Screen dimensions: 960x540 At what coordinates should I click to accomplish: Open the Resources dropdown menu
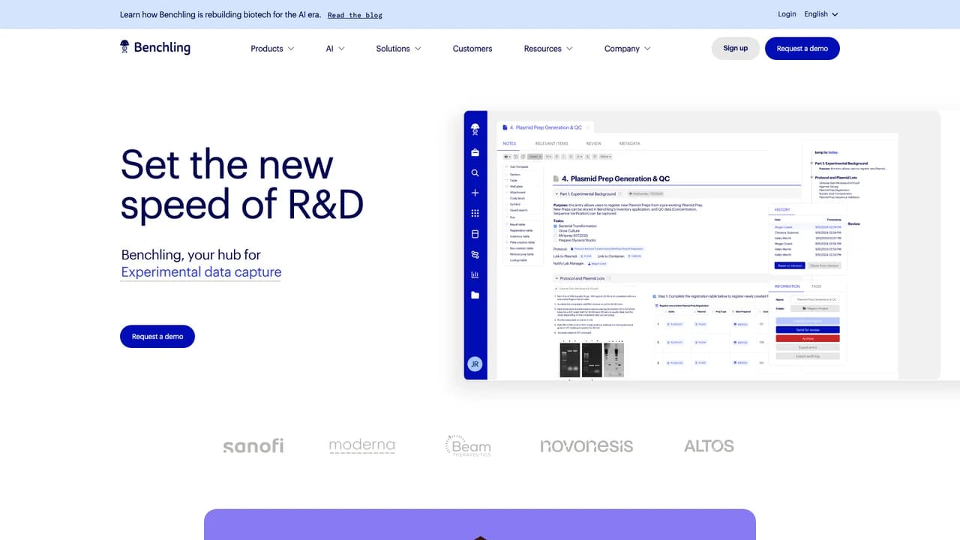click(548, 49)
